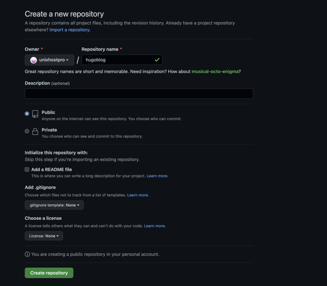This screenshot has height=286, width=327.
Task: Open the 'License: None' dropdown
Action: 44,236
